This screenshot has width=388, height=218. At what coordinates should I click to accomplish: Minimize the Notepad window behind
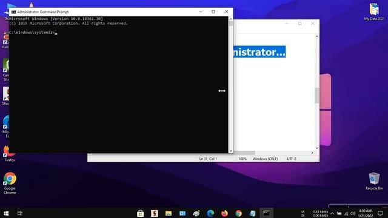coord(287,24)
